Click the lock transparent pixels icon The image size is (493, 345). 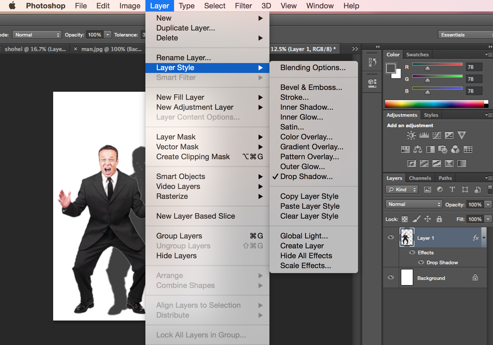pyautogui.click(x=404, y=219)
